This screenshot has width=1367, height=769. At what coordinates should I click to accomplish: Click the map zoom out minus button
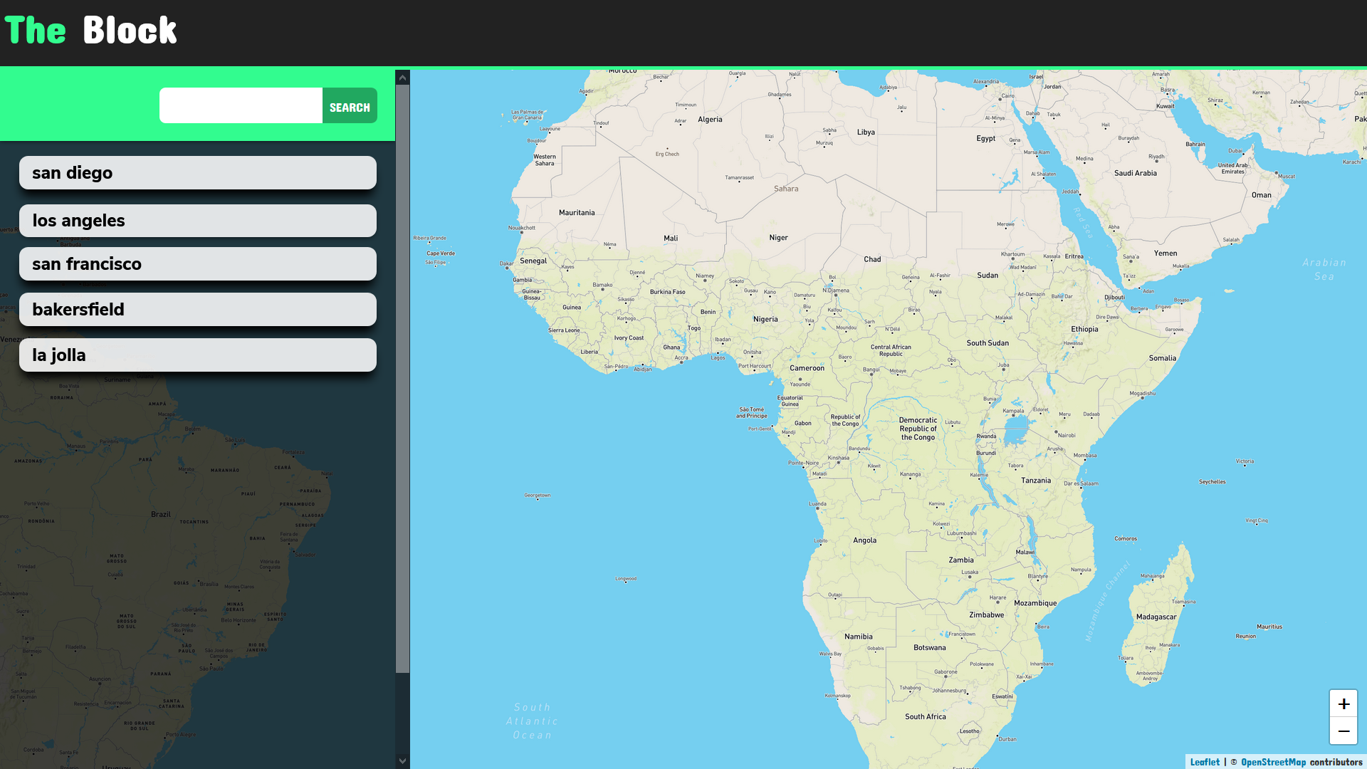pos(1343,731)
